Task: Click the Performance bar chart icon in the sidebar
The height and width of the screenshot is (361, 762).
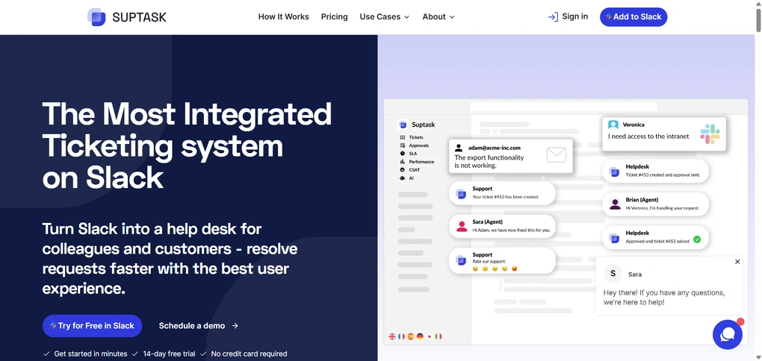Action: click(x=403, y=162)
